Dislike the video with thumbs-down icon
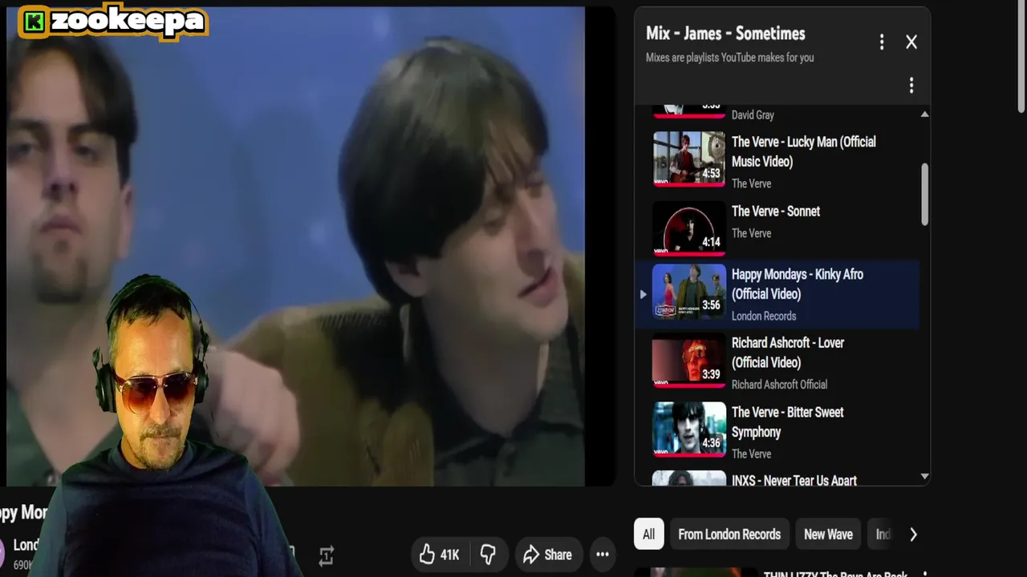 point(488,555)
